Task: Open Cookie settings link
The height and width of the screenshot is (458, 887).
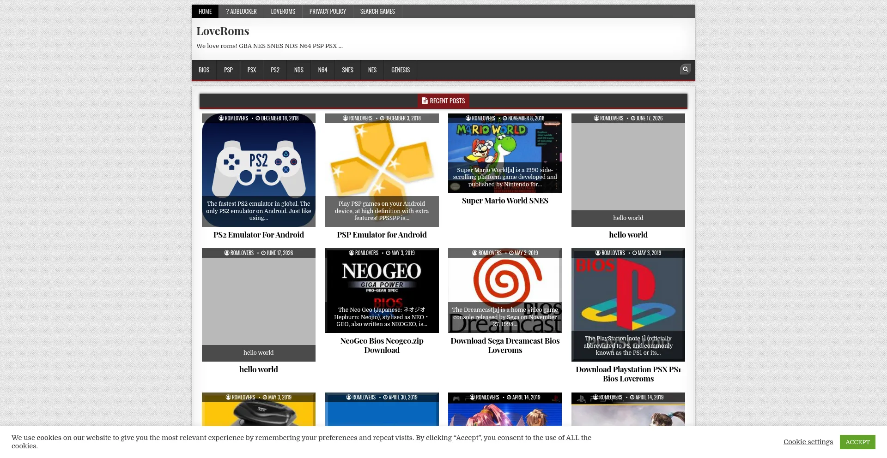Action: click(808, 442)
